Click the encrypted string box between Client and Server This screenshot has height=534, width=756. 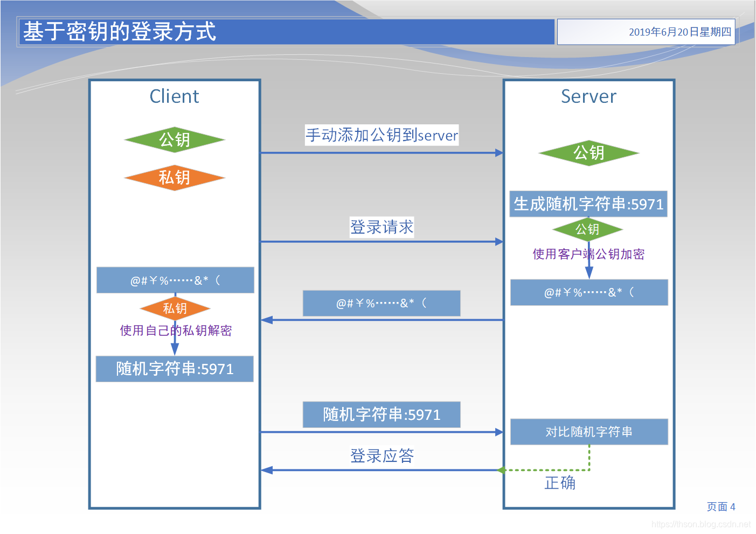(x=382, y=303)
